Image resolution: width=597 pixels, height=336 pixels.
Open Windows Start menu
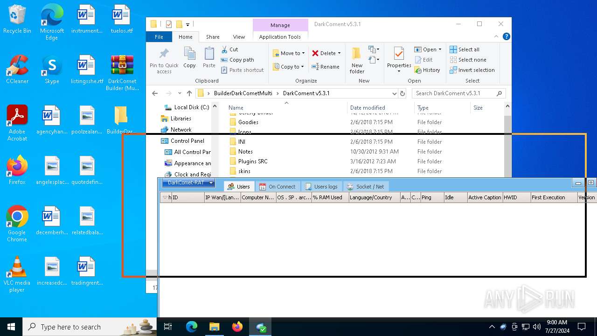click(x=11, y=327)
